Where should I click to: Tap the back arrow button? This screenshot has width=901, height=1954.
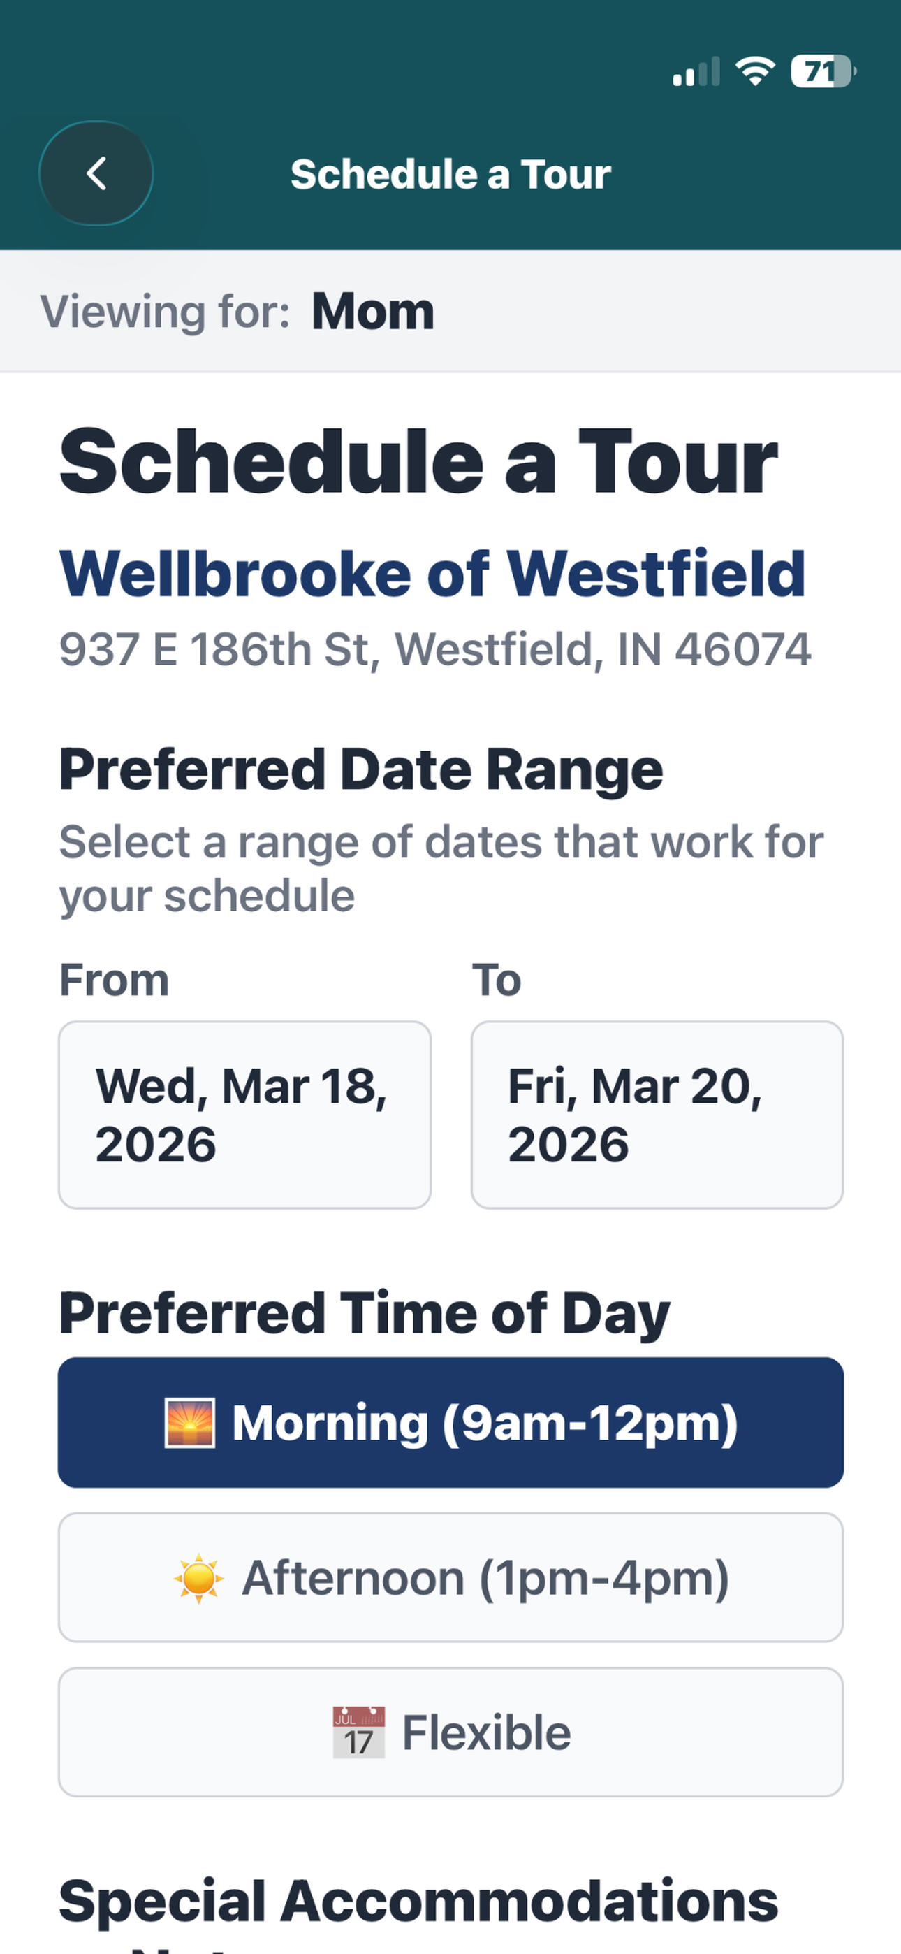click(96, 174)
